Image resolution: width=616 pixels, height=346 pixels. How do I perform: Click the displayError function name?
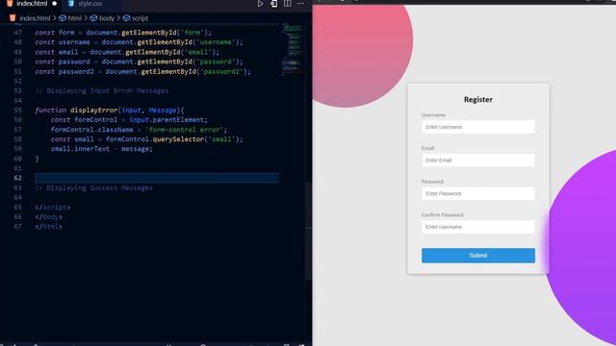coord(94,111)
